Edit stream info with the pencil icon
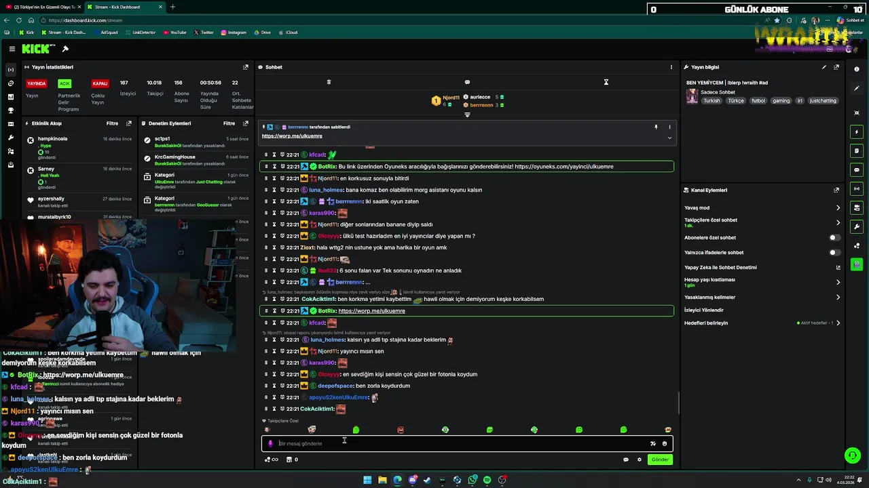 (x=824, y=67)
